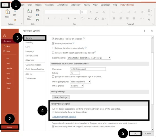
Task: Switch to the Animations ribbon tab
Action: [62, 5]
